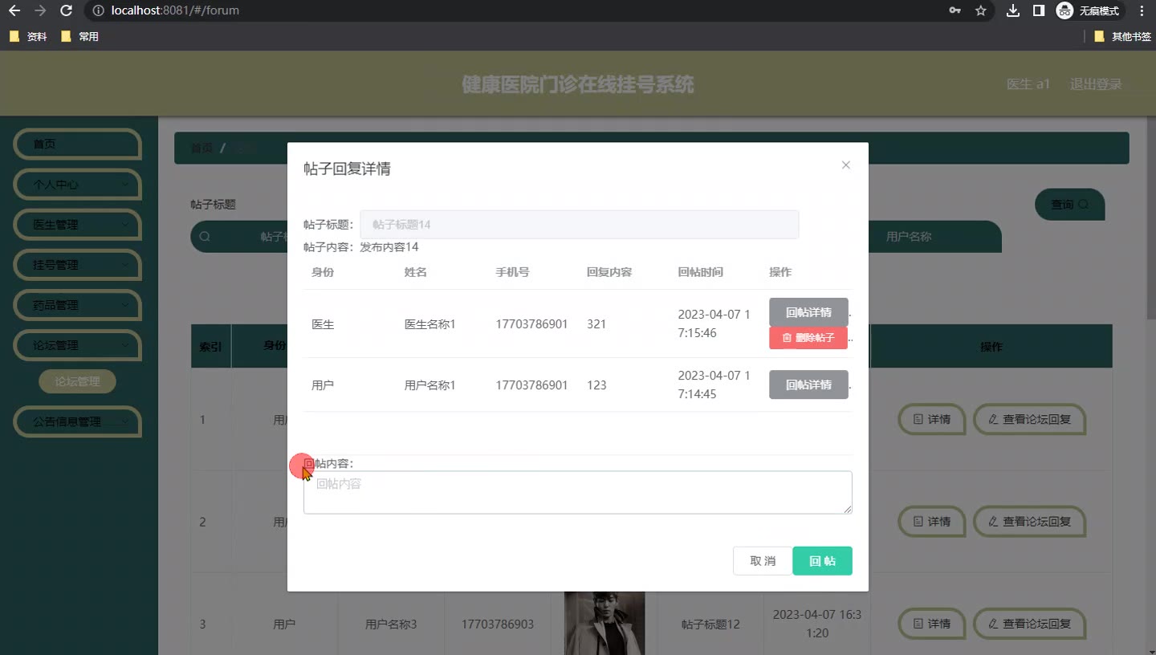Image resolution: width=1156 pixels, height=655 pixels.
Task: Toggle the browser side panel icon
Action: point(1038,10)
